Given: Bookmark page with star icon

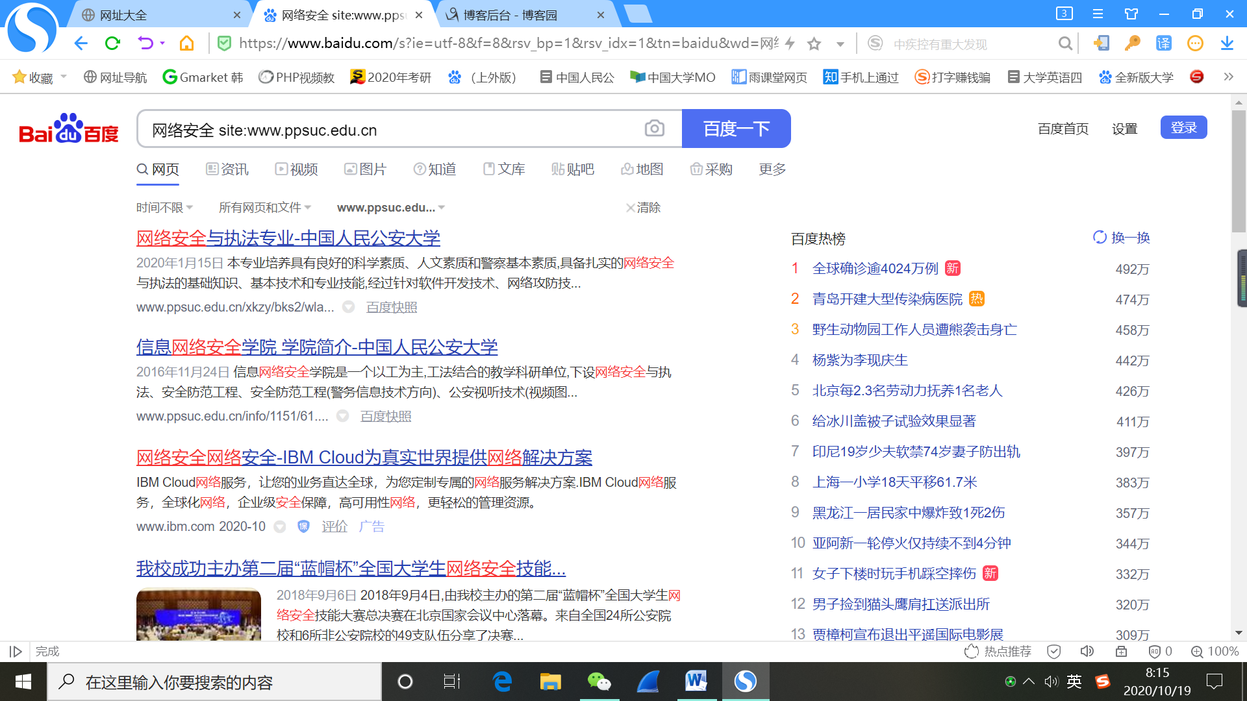Looking at the screenshot, I should 814,43.
